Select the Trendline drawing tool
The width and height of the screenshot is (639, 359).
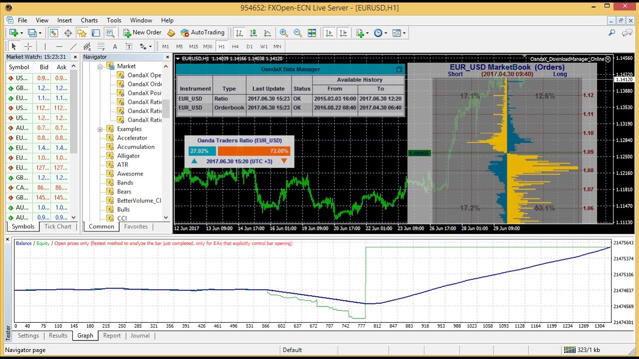73,46
